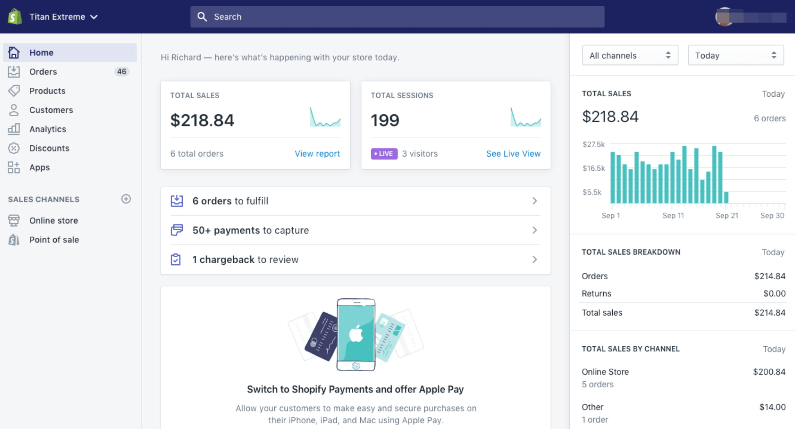
Task: Open See Live View for sessions
Action: point(513,154)
